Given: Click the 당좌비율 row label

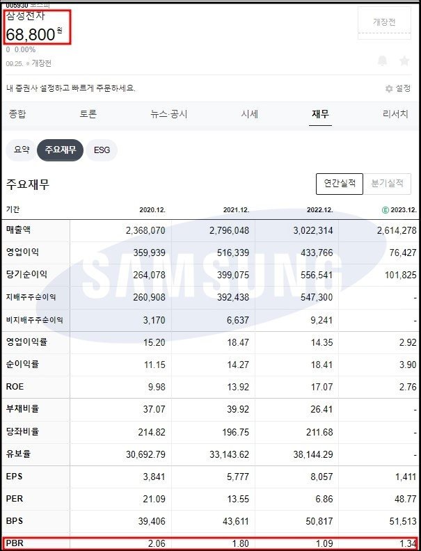Looking at the screenshot, I should (x=22, y=431).
